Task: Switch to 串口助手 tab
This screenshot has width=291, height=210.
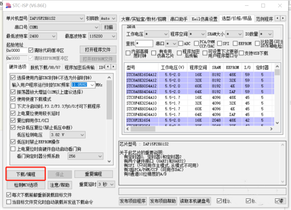Action: pos(179,19)
